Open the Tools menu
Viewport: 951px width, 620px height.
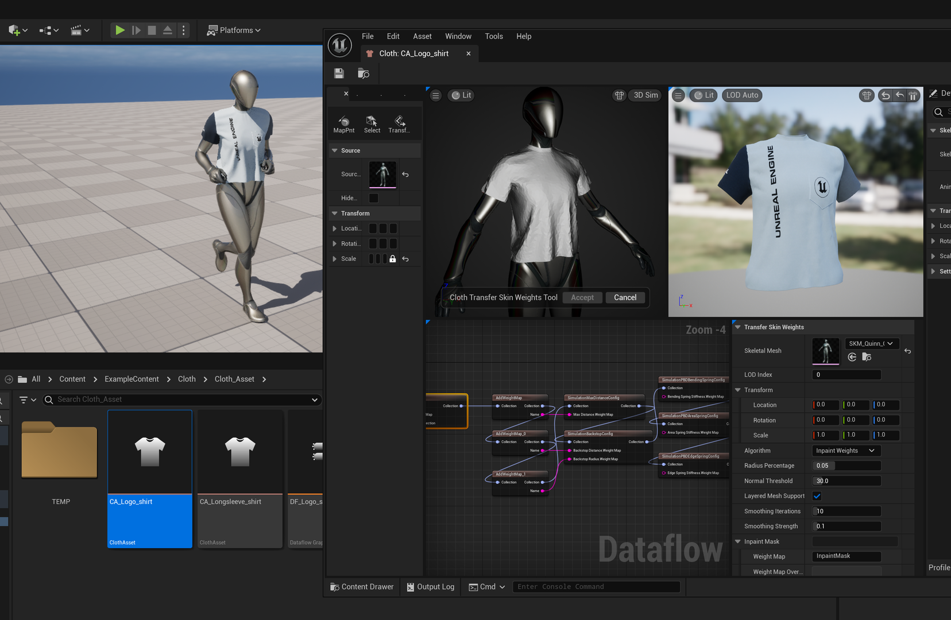click(x=493, y=36)
